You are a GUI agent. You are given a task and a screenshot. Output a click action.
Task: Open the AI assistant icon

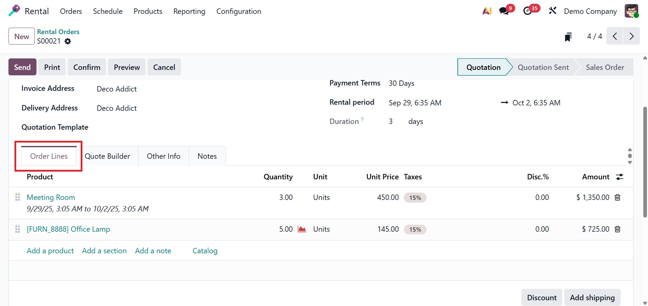pos(487,11)
